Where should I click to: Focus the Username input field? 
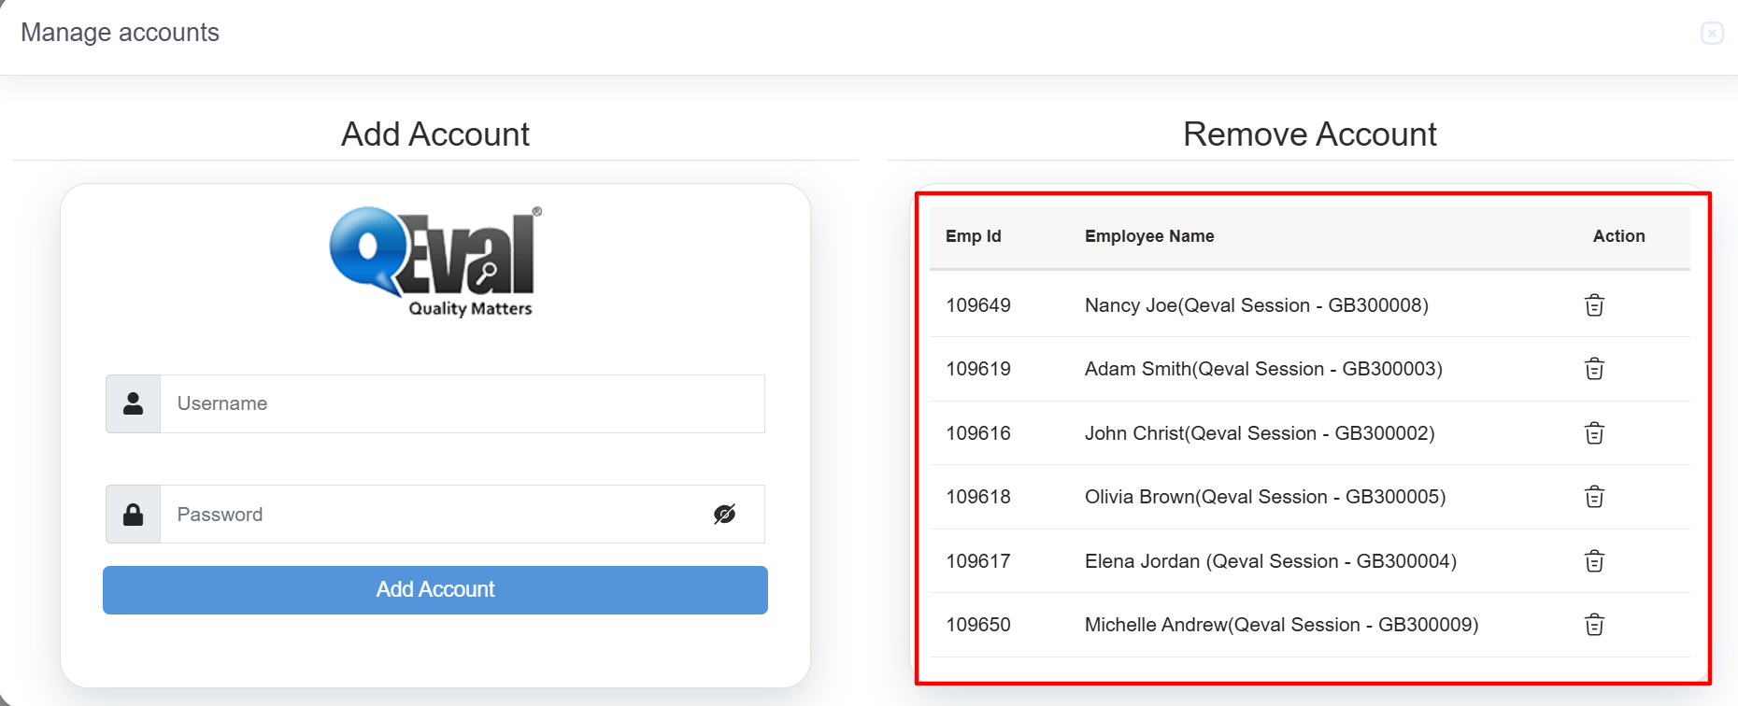pos(463,403)
